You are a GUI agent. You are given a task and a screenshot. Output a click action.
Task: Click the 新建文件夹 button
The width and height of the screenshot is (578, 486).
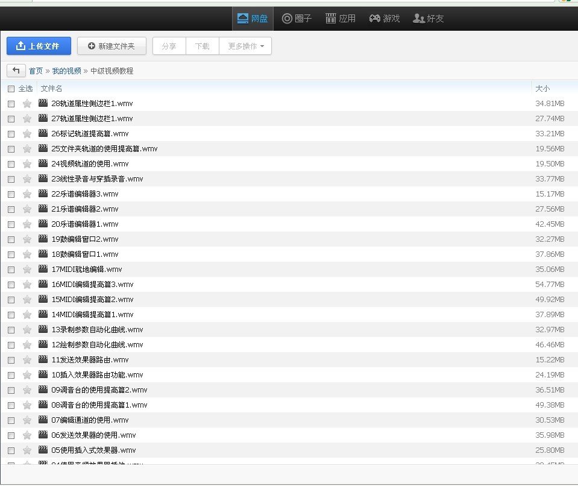point(112,46)
